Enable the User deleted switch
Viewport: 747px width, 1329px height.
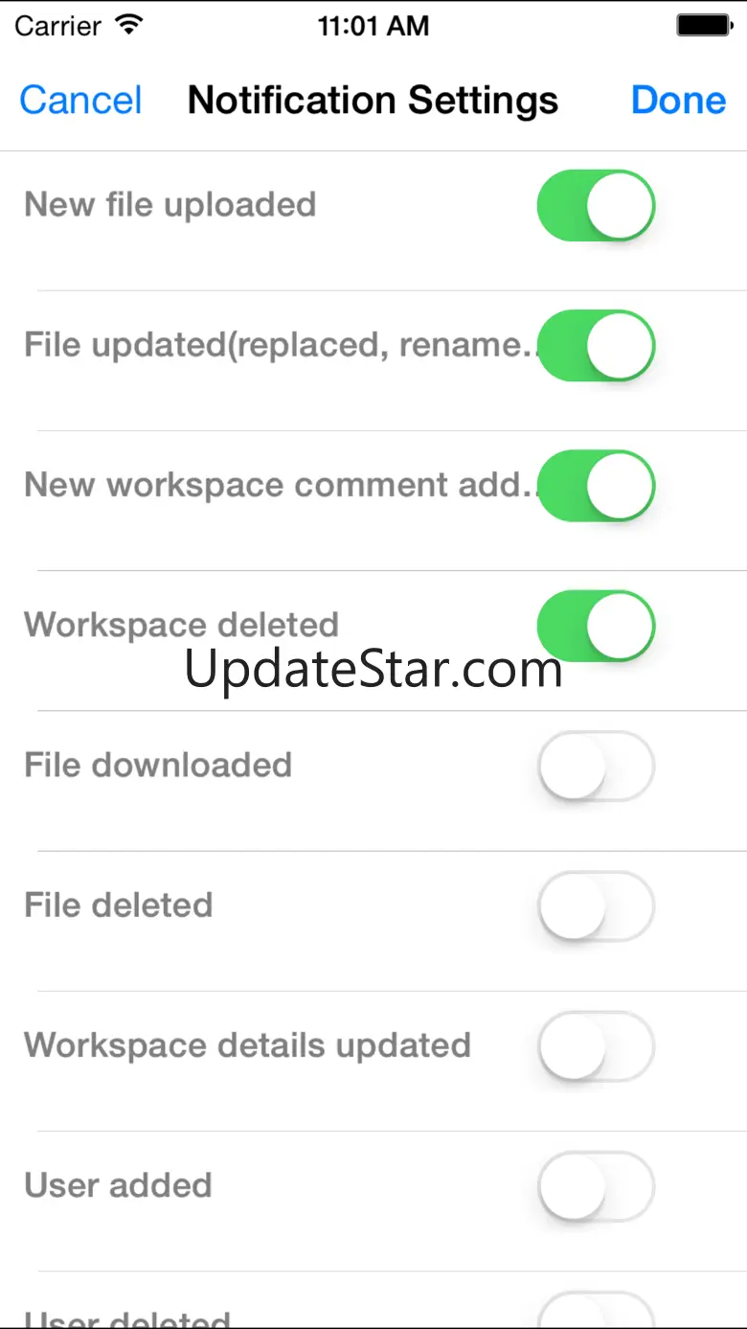click(x=596, y=1310)
